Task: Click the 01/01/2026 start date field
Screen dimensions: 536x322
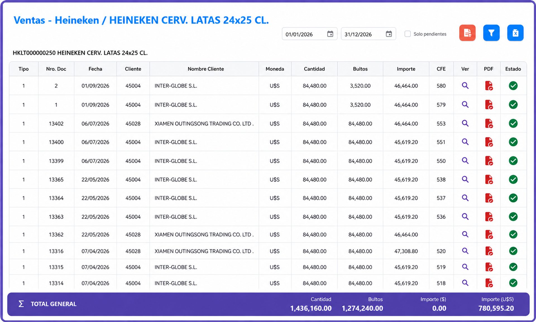Action: pos(310,34)
